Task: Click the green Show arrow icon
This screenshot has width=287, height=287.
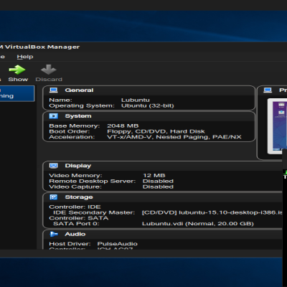Action: (17, 70)
